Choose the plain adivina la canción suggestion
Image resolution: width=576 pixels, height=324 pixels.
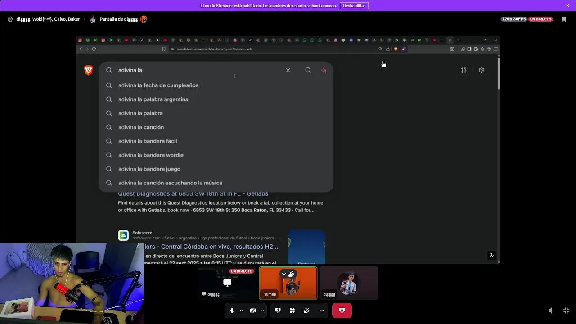click(216, 127)
